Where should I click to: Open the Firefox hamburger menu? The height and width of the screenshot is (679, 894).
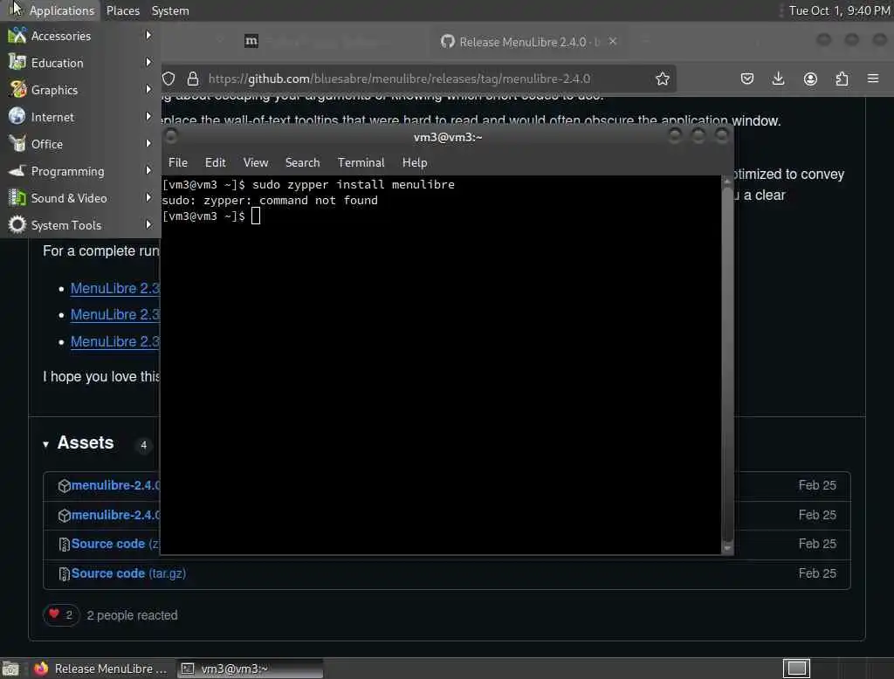tap(873, 78)
